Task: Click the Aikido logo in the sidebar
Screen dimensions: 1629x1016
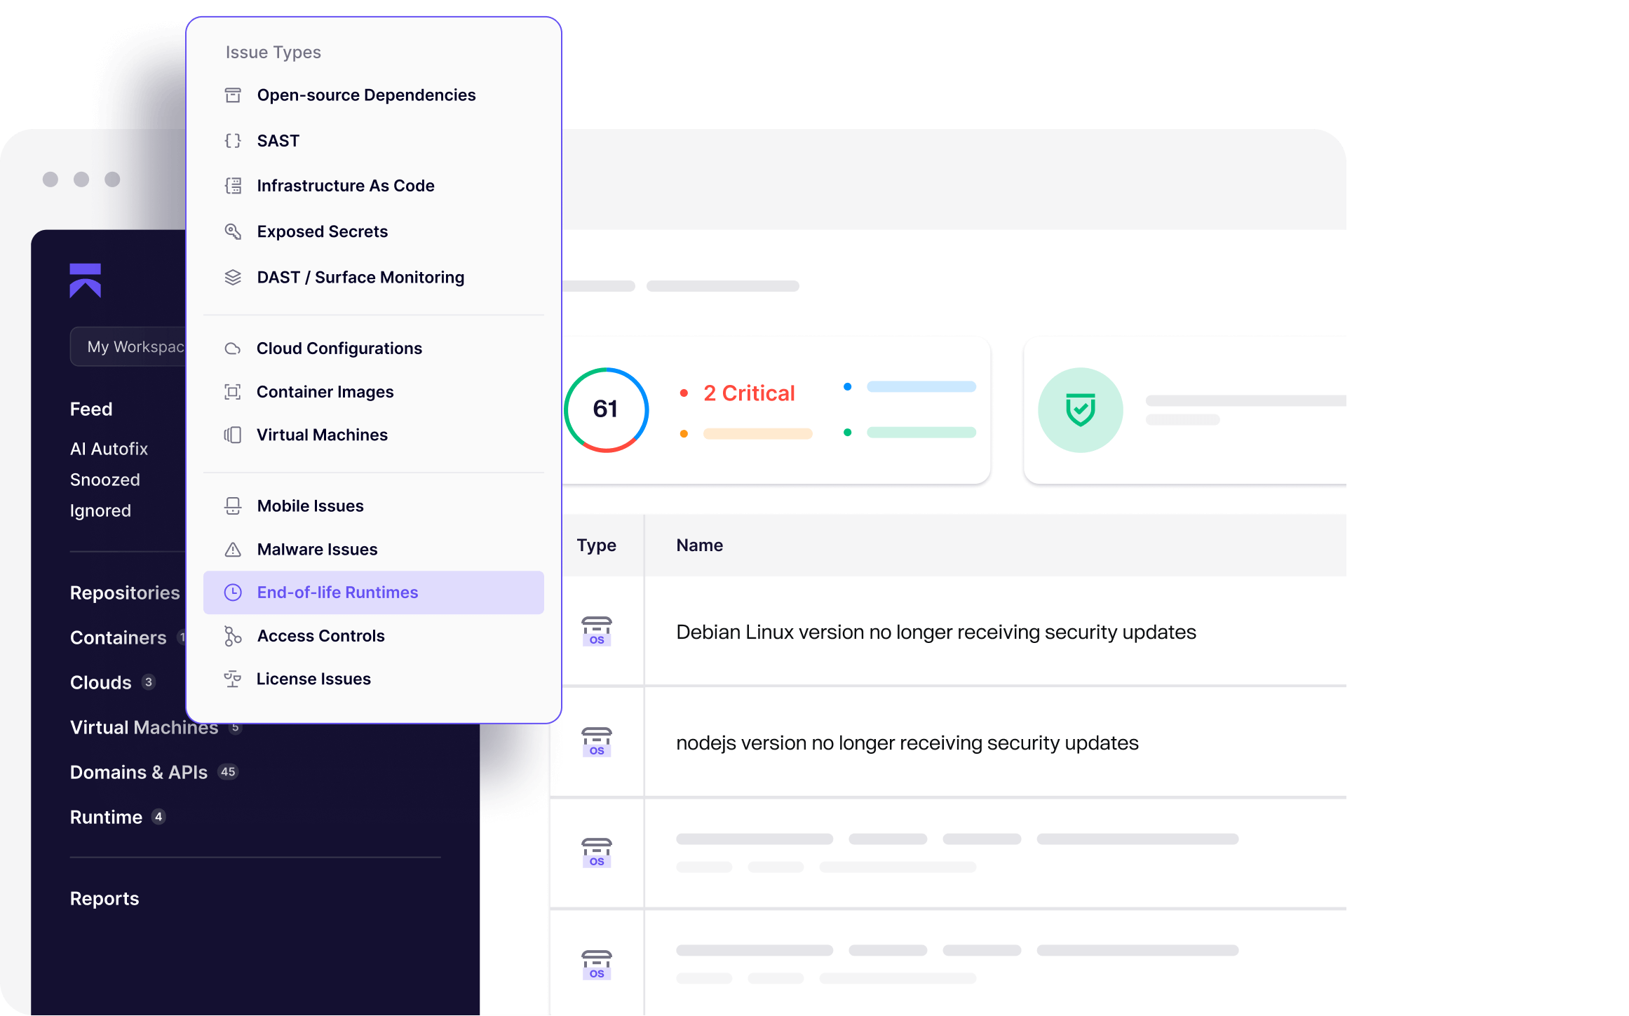Action: pos(86,280)
